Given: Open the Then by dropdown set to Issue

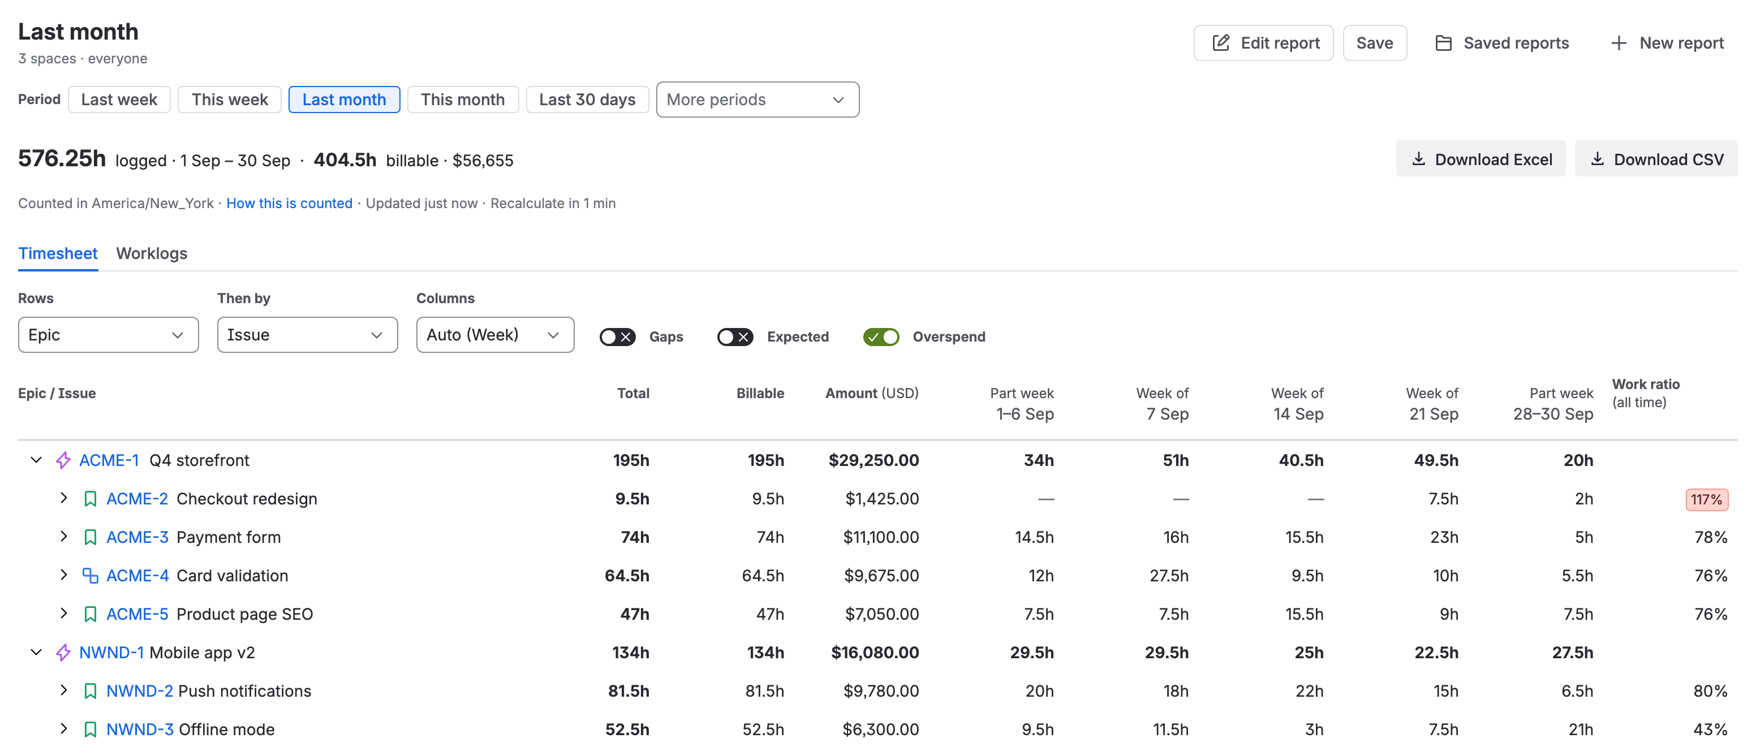Looking at the screenshot, I should click(307, 335).
